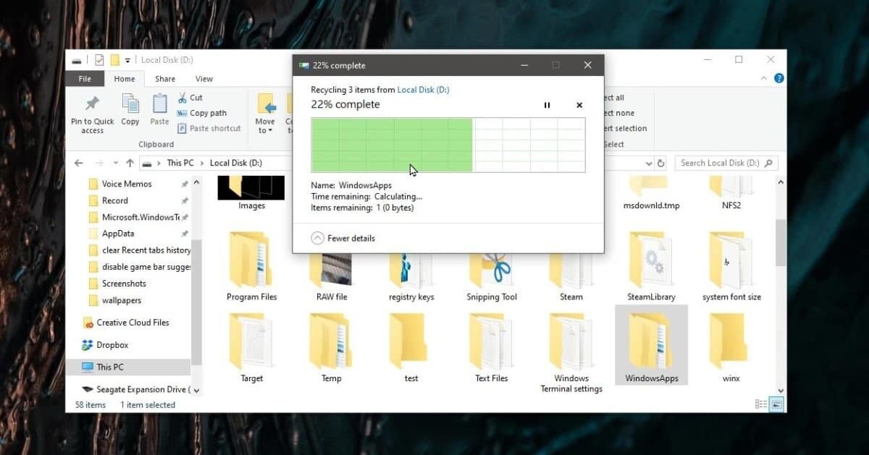The height and width of the screenshot is (455, 869).
Task: Switch to the Share ribbon tab
Action: (164, 78)
